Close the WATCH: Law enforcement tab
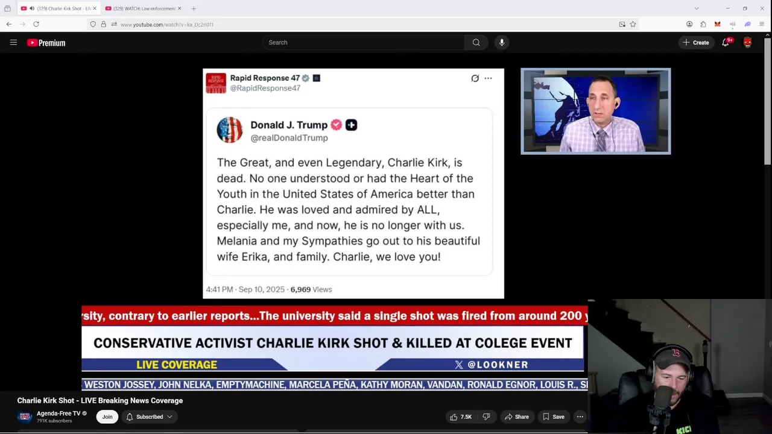This screenshot has height=434, width=772. (x=179, y=8)
